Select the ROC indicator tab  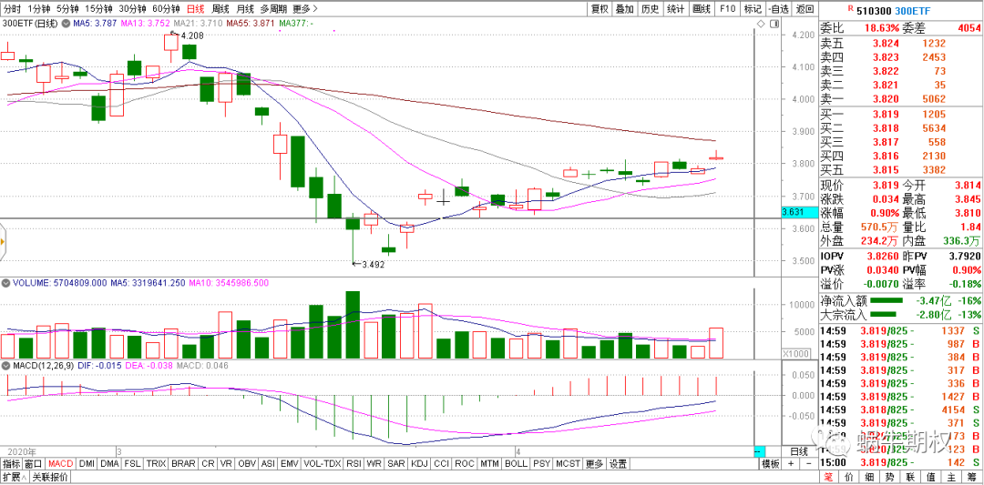point(465,464)
